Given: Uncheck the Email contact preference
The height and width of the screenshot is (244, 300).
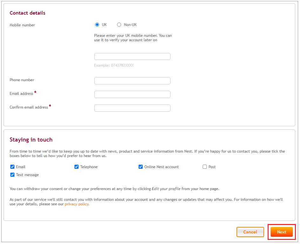Looking at the screenshot, I should [x=12, y=167].
